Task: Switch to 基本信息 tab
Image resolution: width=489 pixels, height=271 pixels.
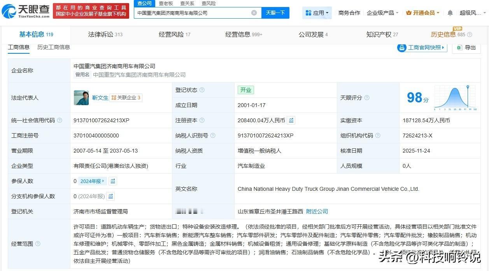Action: coord(36,34)
